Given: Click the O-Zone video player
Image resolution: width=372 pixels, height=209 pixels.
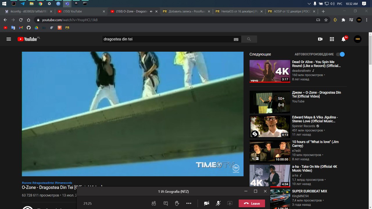Looking at the screenshot, I should (x=133, y=114).
